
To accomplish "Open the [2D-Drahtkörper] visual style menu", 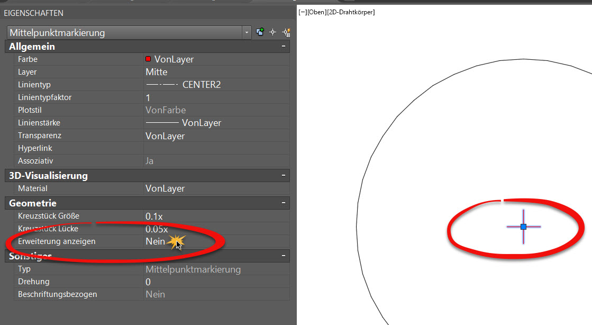I will pyautogui.click(x=351, y=12).
